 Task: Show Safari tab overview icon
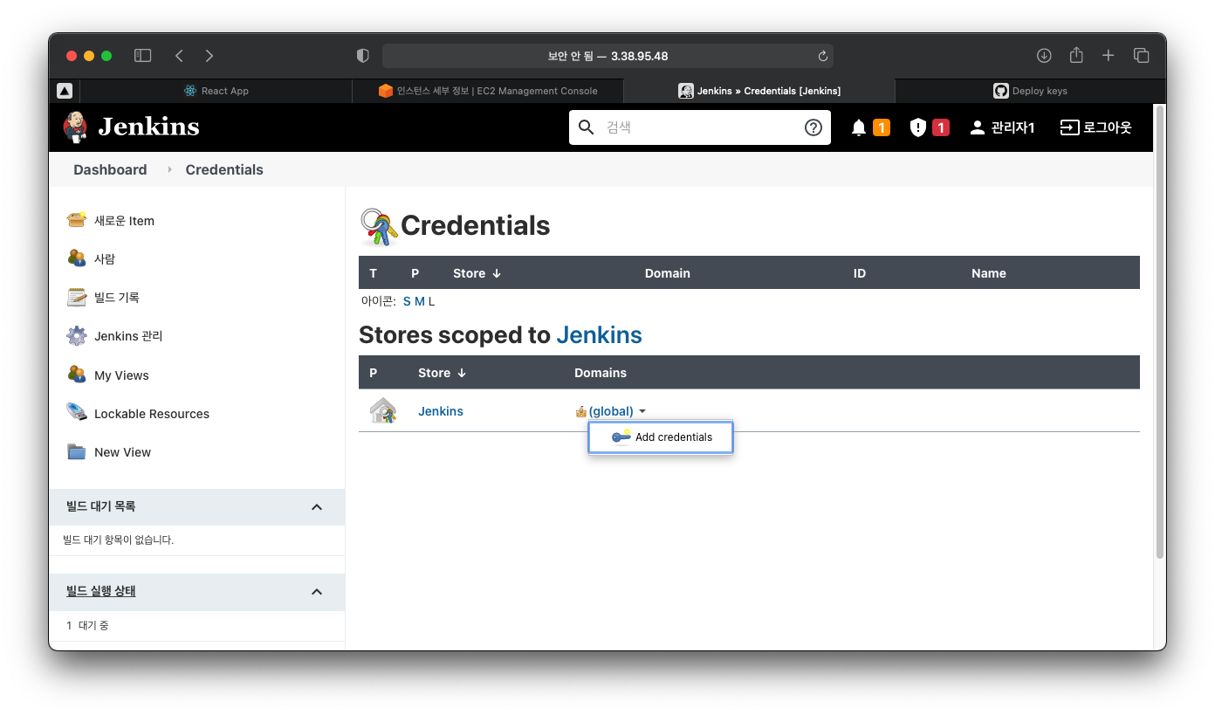coord(1141,56)
